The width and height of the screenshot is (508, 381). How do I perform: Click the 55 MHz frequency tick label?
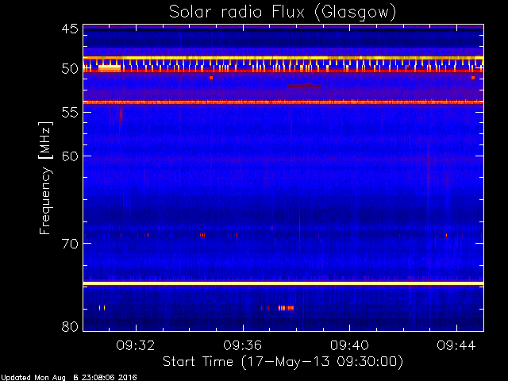click(70, 113)
